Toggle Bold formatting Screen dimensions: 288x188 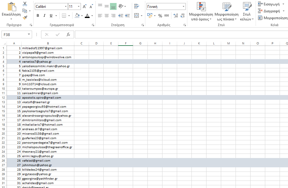38,16
